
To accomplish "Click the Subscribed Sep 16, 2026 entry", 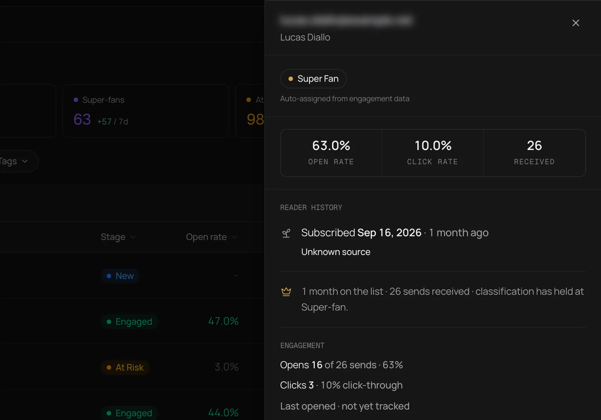I will 395,233.
